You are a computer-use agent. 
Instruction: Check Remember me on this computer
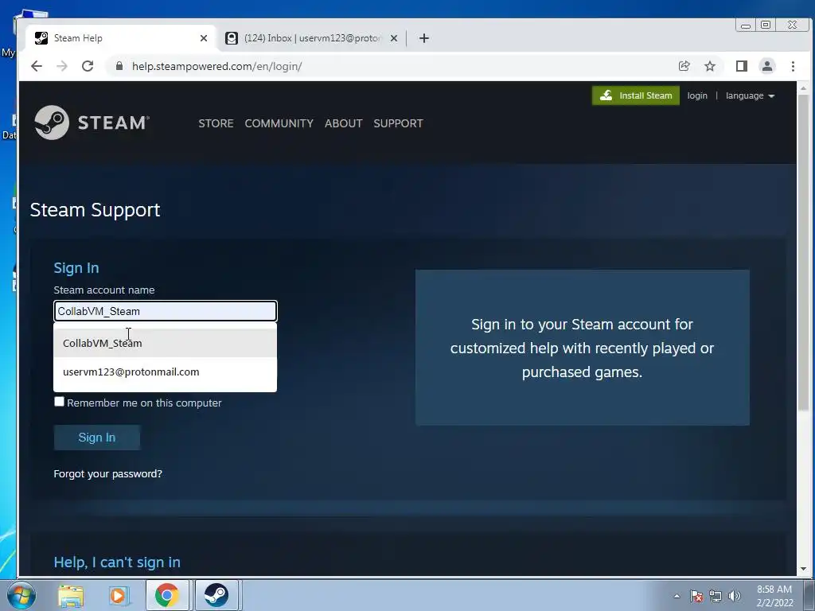click(59, 402)
